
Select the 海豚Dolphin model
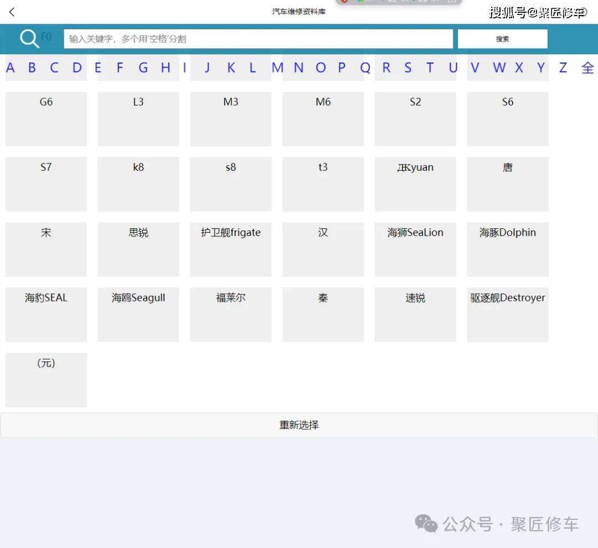click(x=507, y=249)
